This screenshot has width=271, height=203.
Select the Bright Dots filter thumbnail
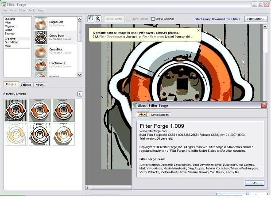[41, 23]
